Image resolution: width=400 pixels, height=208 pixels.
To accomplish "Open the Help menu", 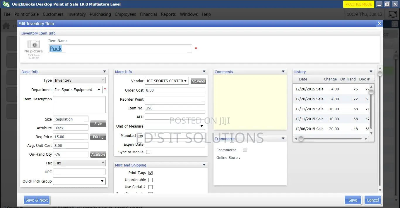I will click(x=206, y=14).
